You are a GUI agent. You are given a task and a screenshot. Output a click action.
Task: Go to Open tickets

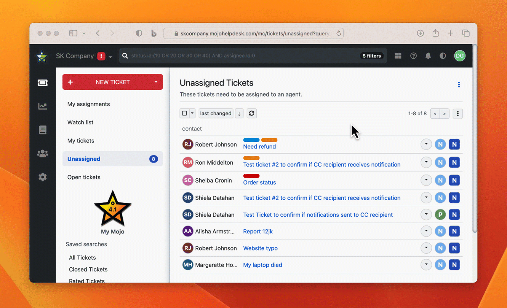tap(84, 177)
